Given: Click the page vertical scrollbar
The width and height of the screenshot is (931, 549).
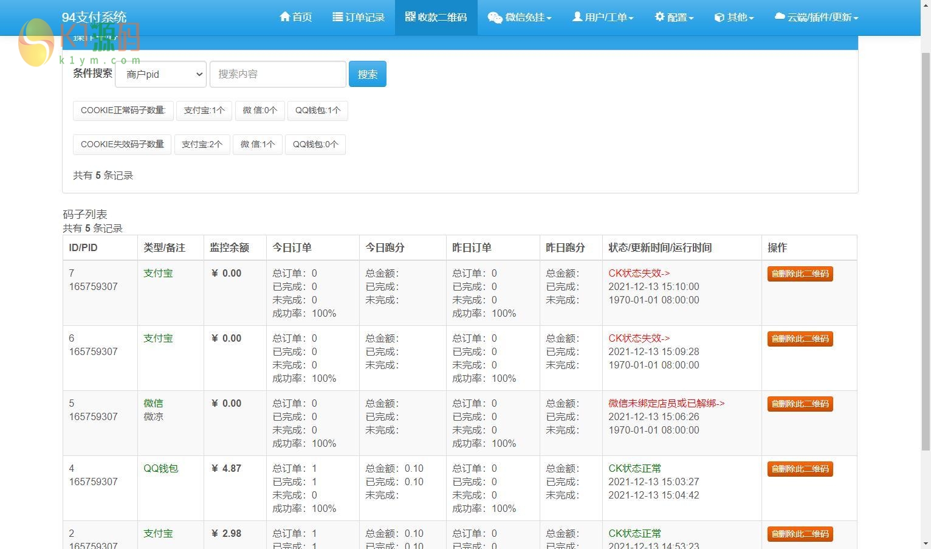Looking at the screenshot, I should pyautogui.click(x=926, y=250).
